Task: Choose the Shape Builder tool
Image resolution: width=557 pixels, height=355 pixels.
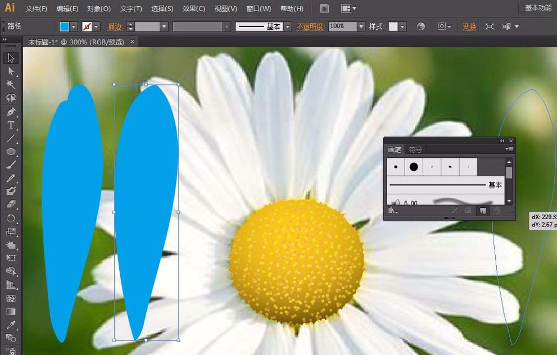Action: click(11, 271)
